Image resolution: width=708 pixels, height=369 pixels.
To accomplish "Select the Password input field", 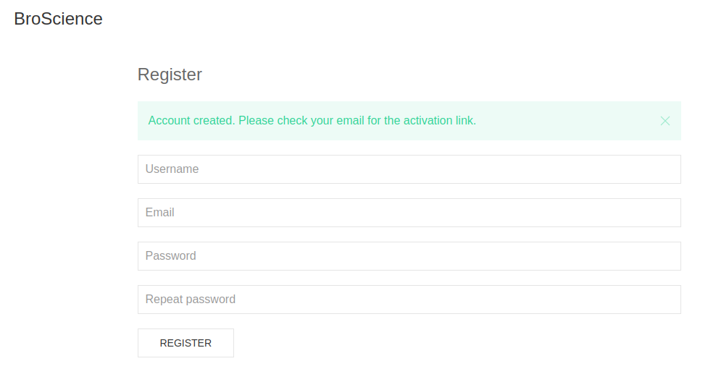I will coord(409,256).
